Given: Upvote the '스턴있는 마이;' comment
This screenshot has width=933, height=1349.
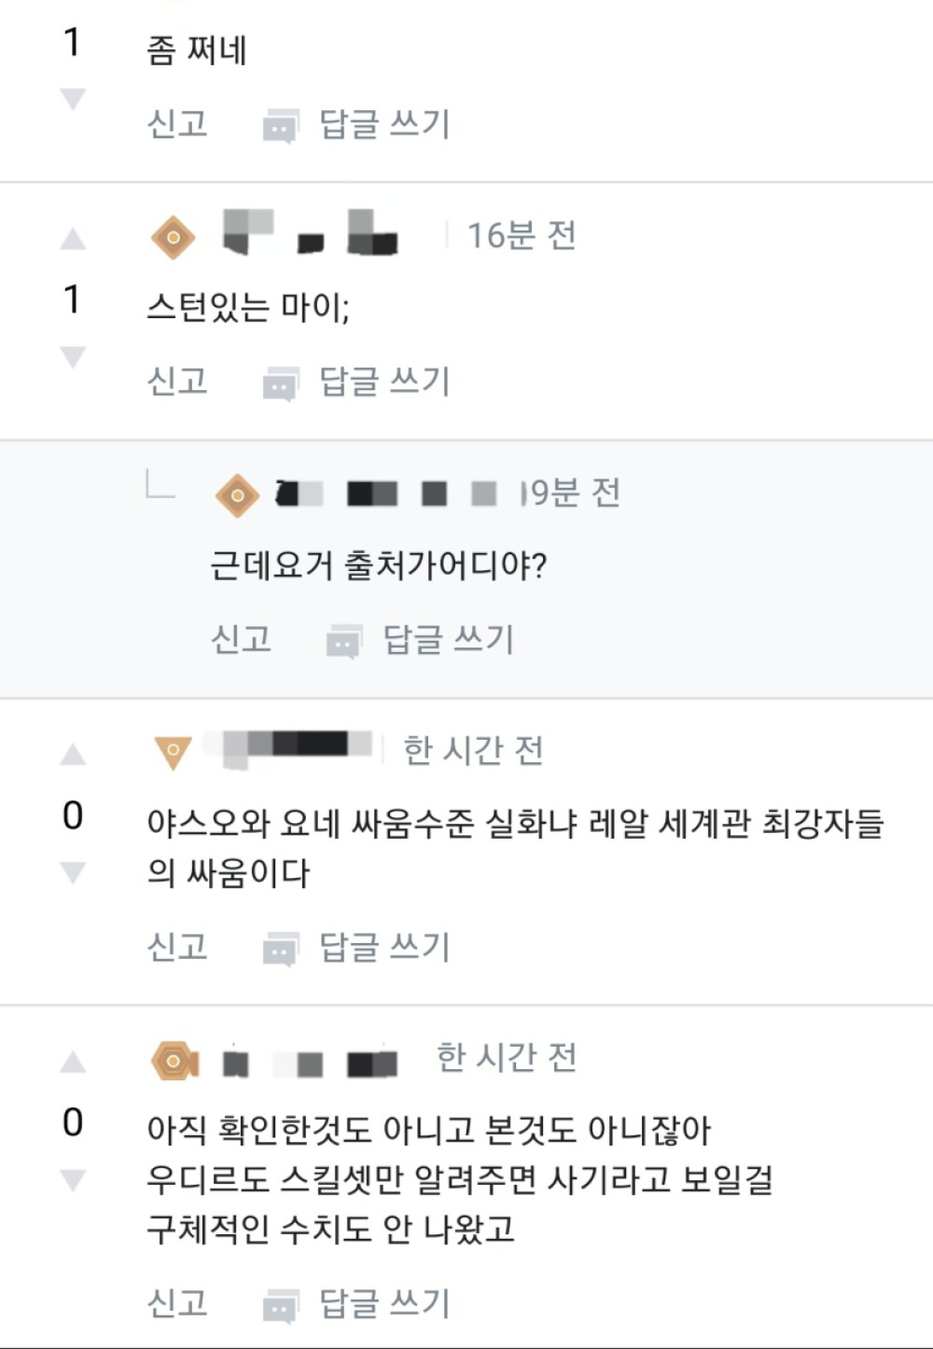Looking at the screenshot, I should coord(73,240).
